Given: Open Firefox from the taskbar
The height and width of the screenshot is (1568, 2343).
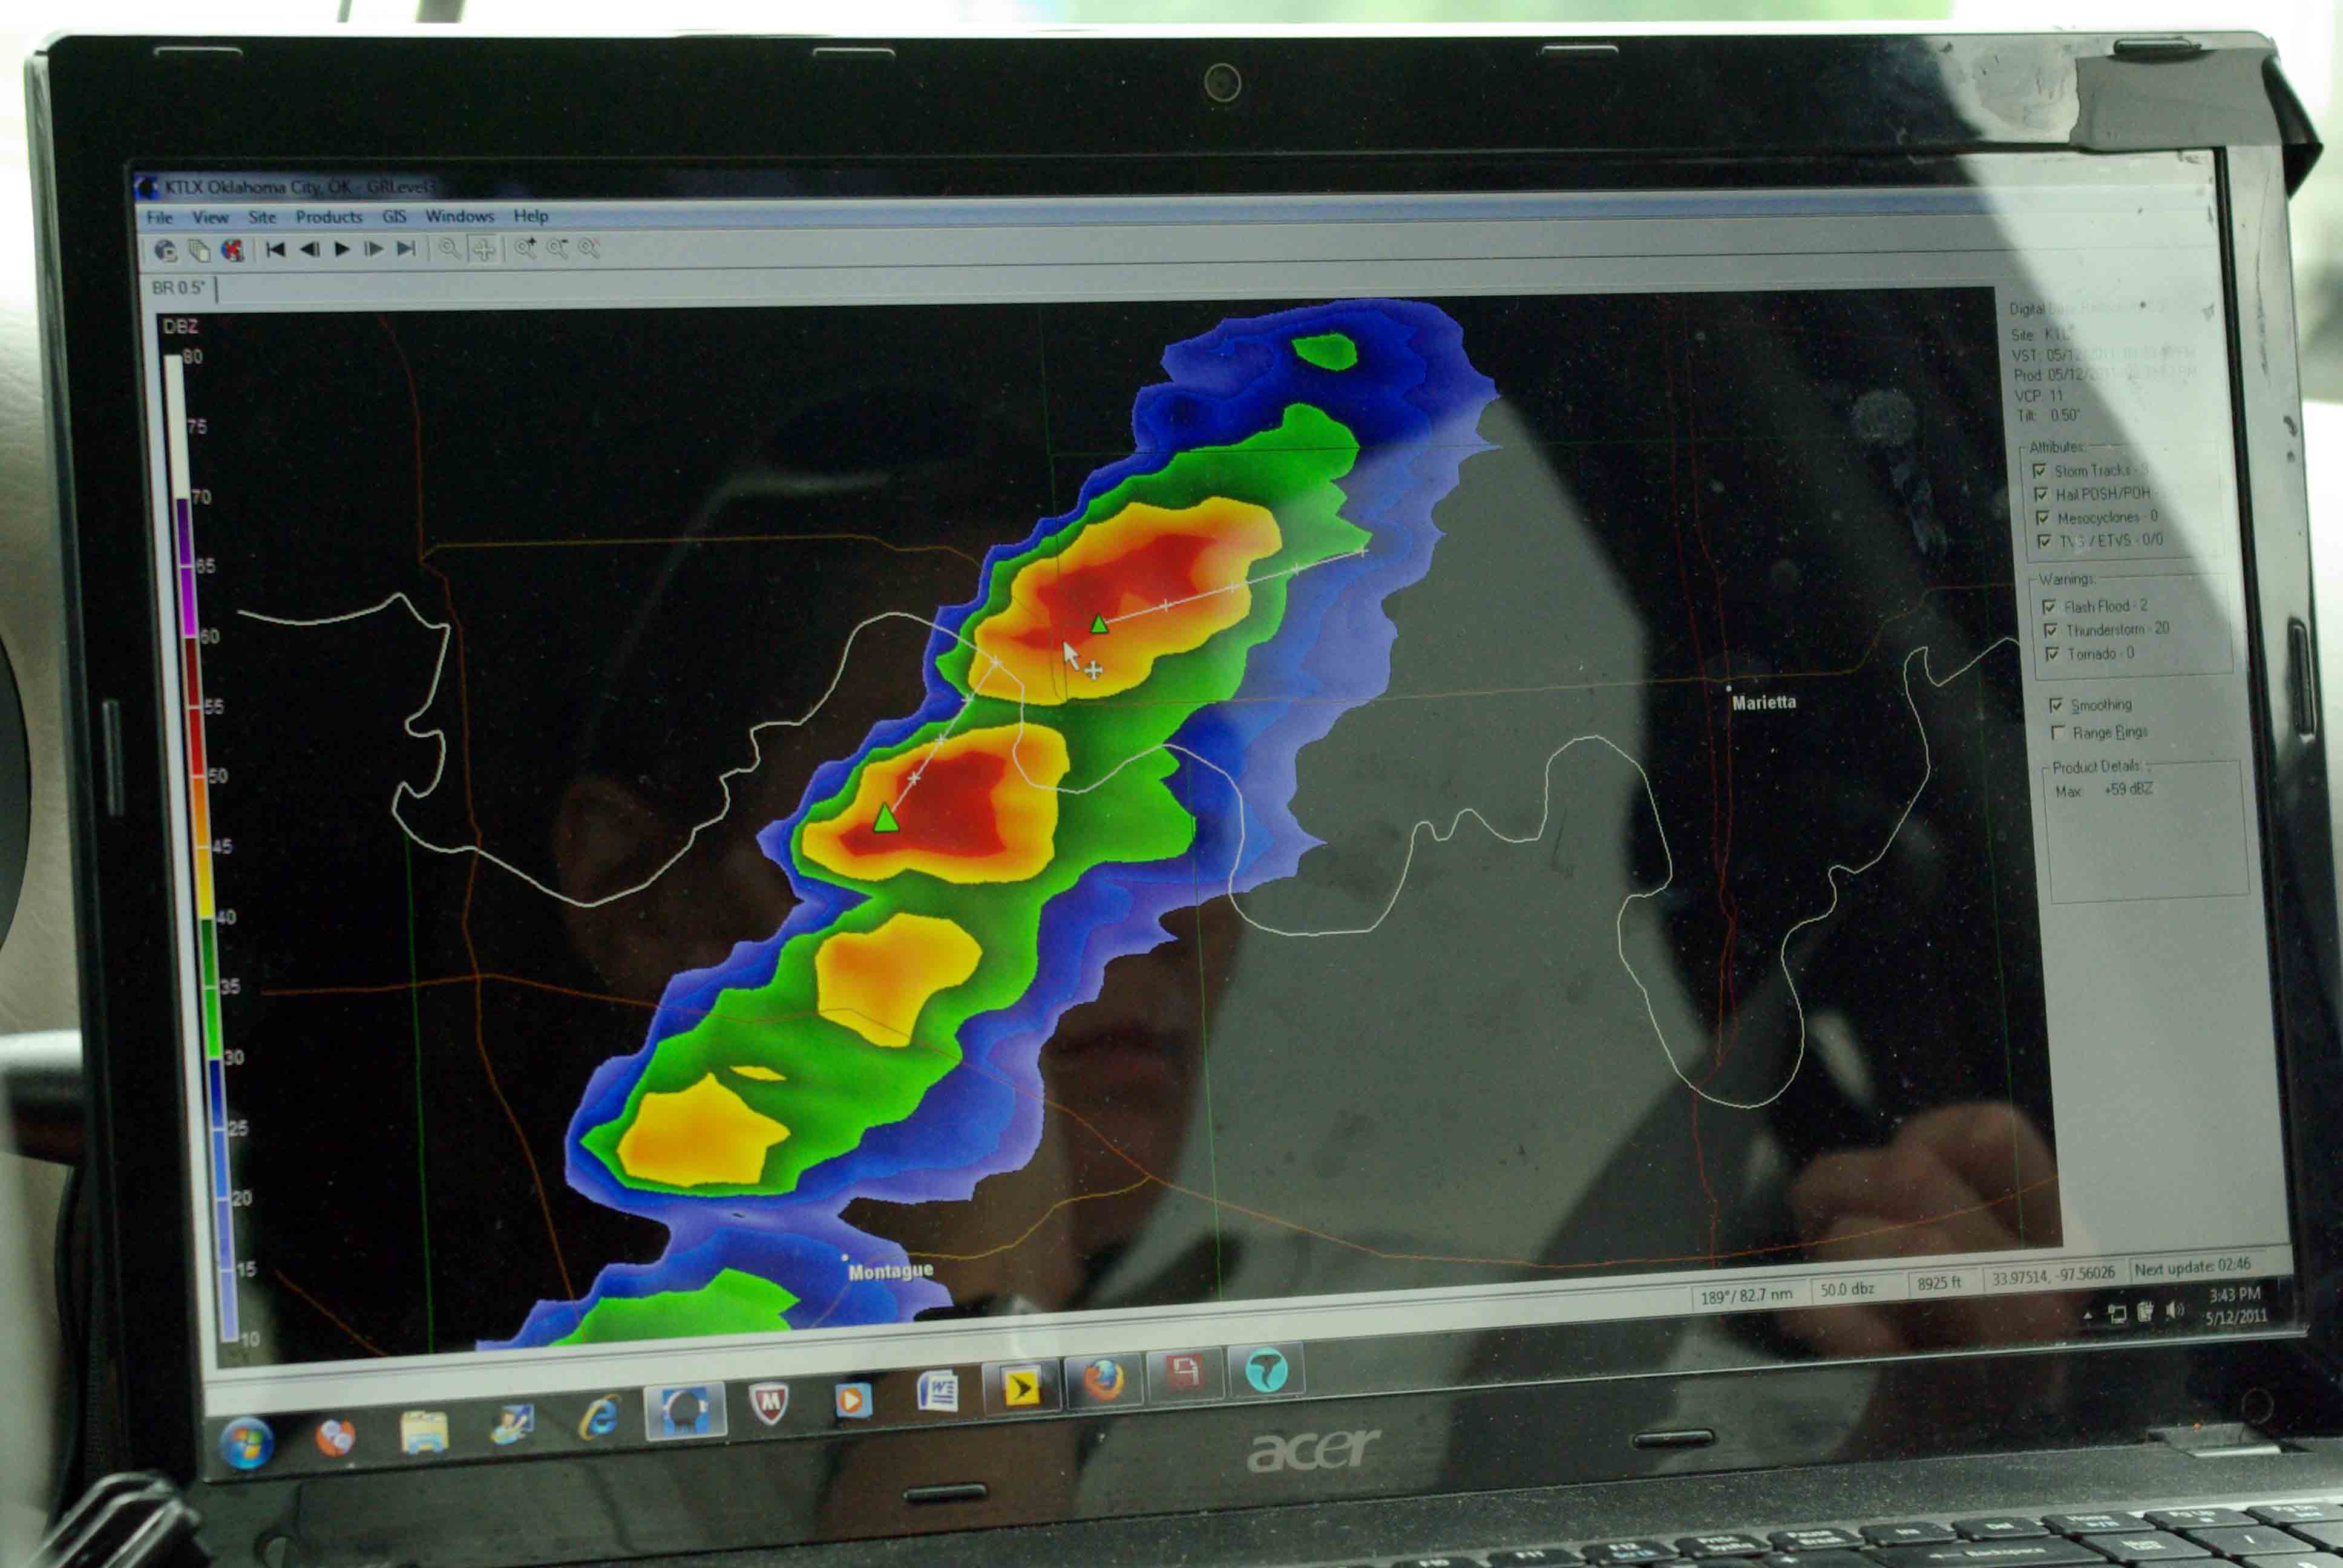Looking at the screenshot, I should (x=1104, y=1381).
